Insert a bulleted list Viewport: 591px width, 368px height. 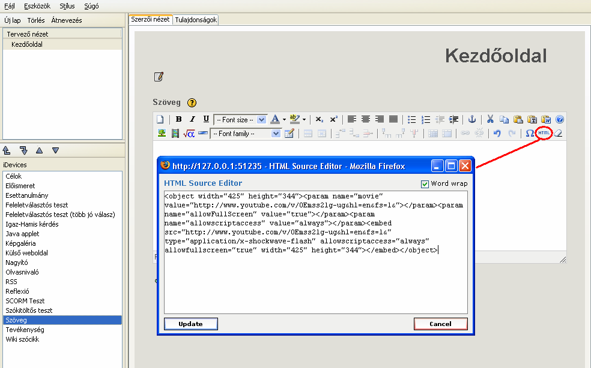pos(411,120)
